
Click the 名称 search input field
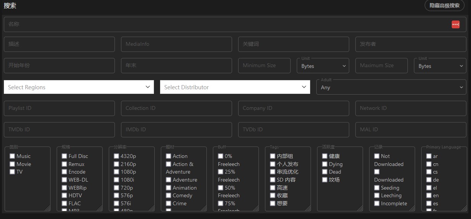tap(226, 24)
